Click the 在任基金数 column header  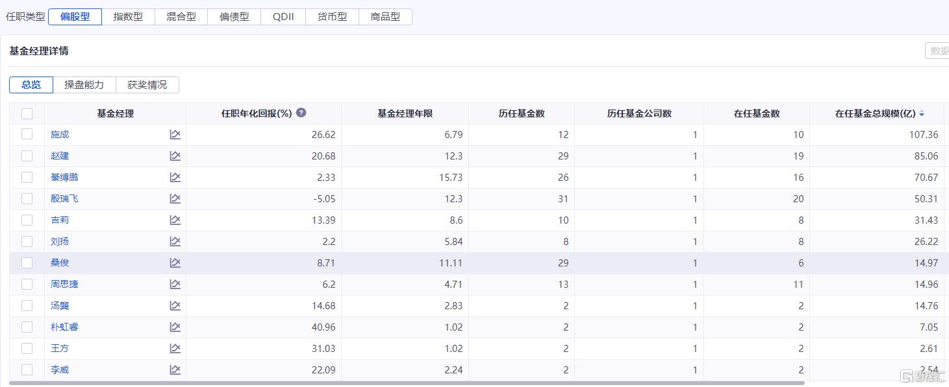pos(757,113)
